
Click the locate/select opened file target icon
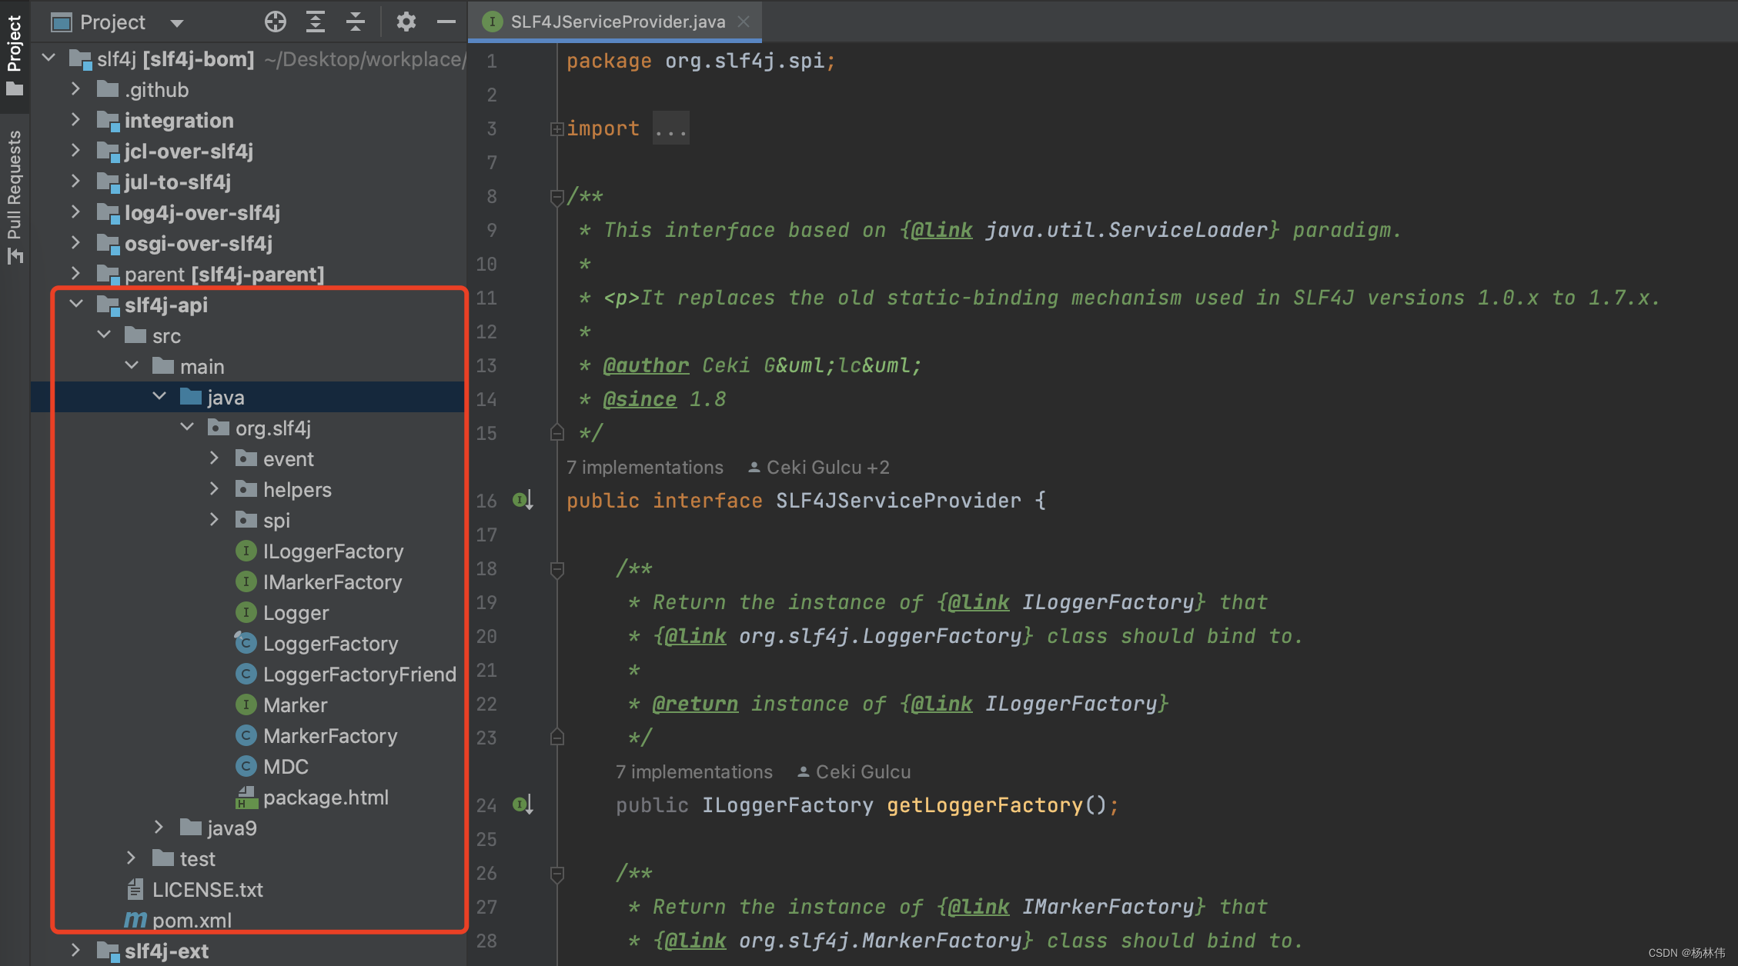coord(275,22)
